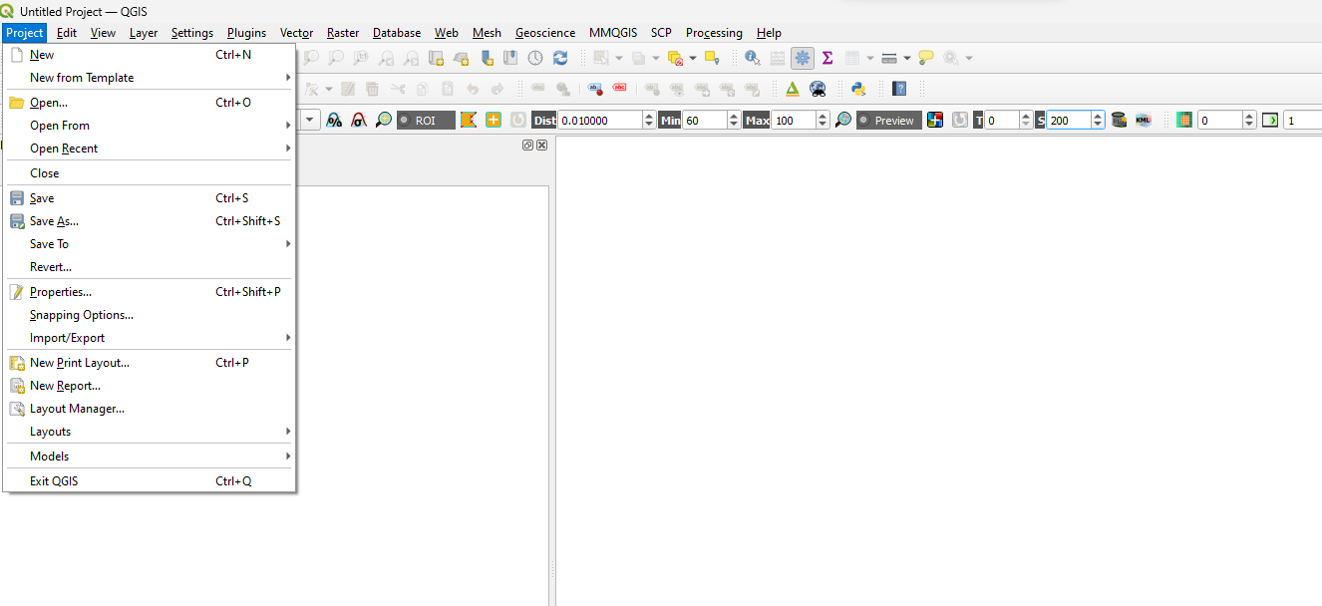
Task: Click the Python Console icon
Action: 857,89
